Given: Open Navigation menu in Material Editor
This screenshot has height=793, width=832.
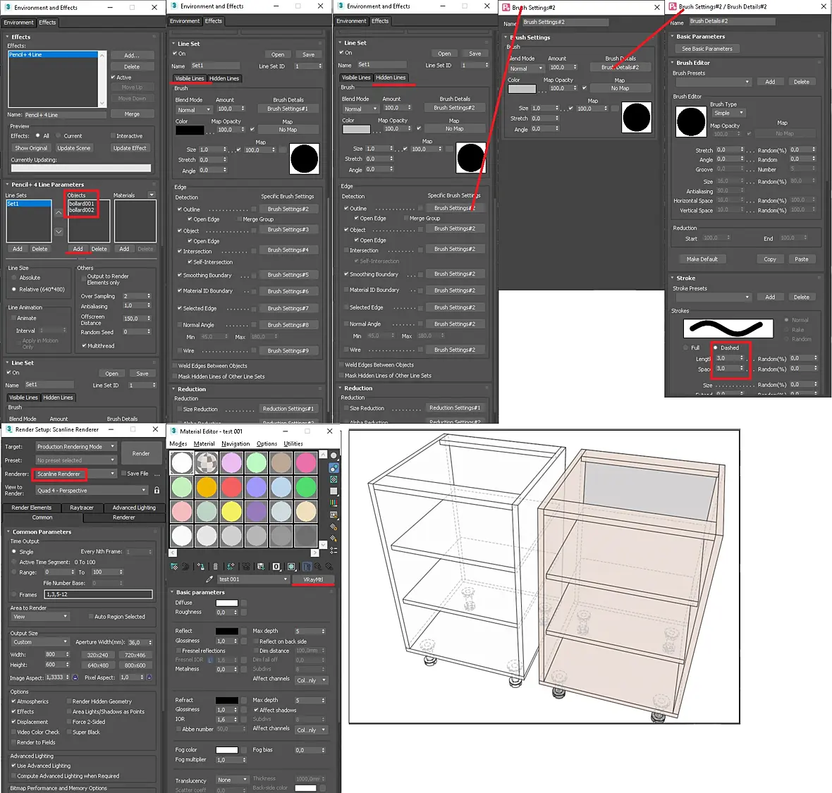Looking at the screenshot, I should click(235, 443).
